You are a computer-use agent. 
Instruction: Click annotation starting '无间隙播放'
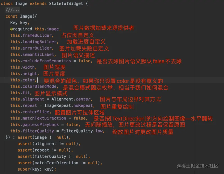[x=135, y=125]
